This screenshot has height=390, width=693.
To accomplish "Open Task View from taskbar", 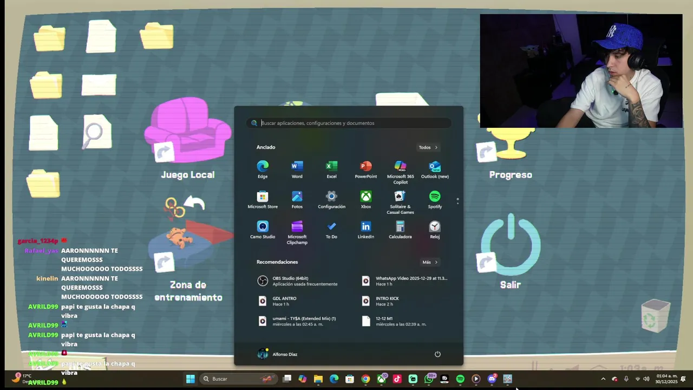I will 287,379.
